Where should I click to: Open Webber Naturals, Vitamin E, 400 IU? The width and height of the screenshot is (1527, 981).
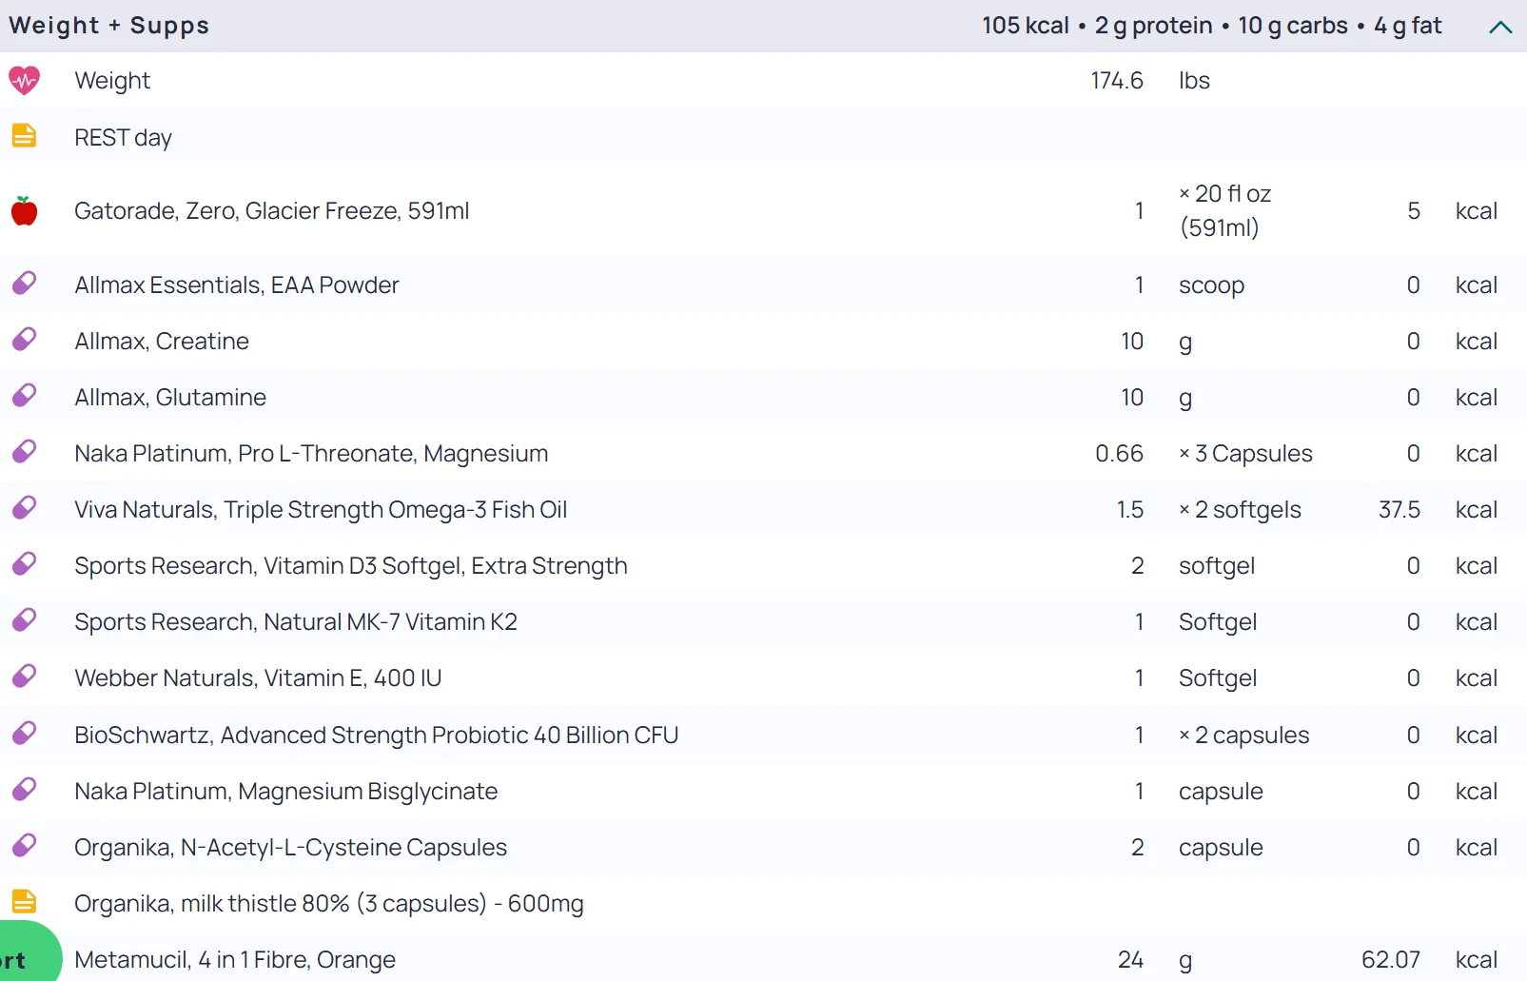(x=258, y=678)
